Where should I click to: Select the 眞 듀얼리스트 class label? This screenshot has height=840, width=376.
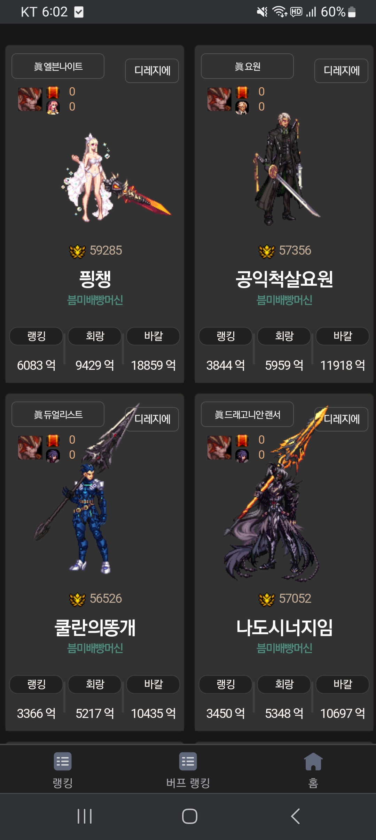58,414
